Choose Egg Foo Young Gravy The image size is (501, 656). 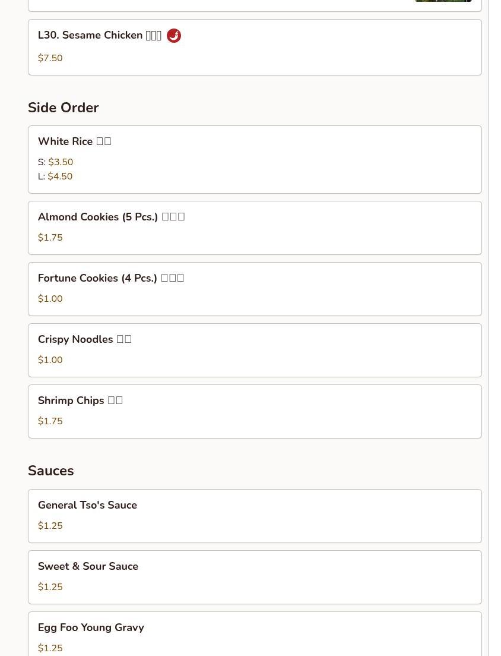tap(91, 627)
